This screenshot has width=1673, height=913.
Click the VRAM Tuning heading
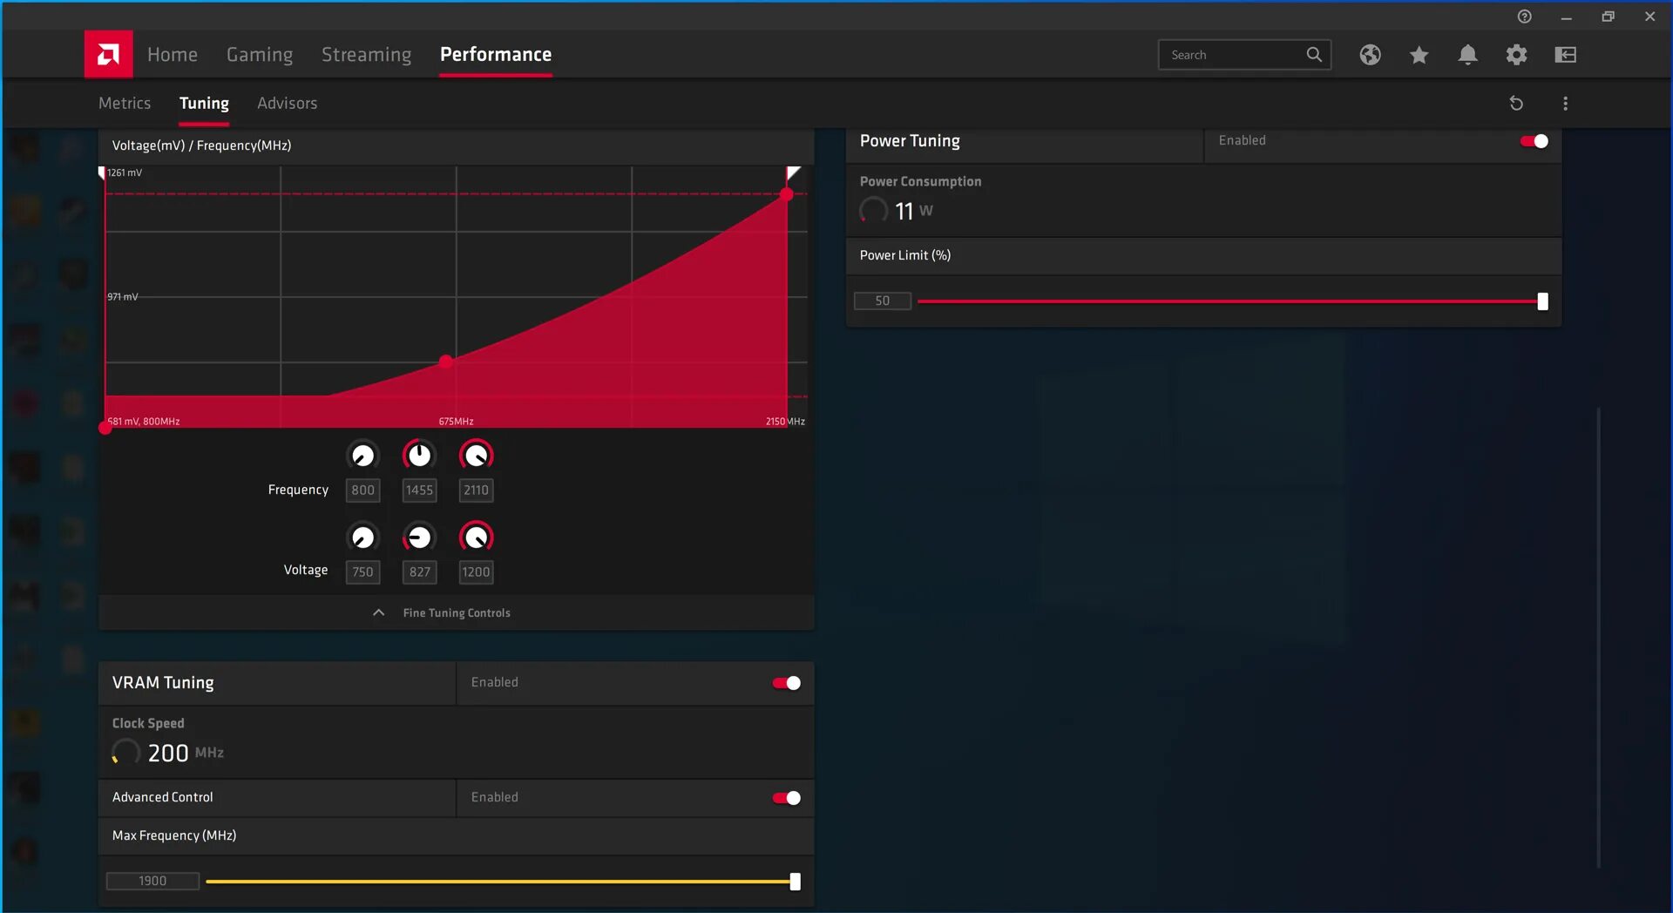tap(163, 683)
